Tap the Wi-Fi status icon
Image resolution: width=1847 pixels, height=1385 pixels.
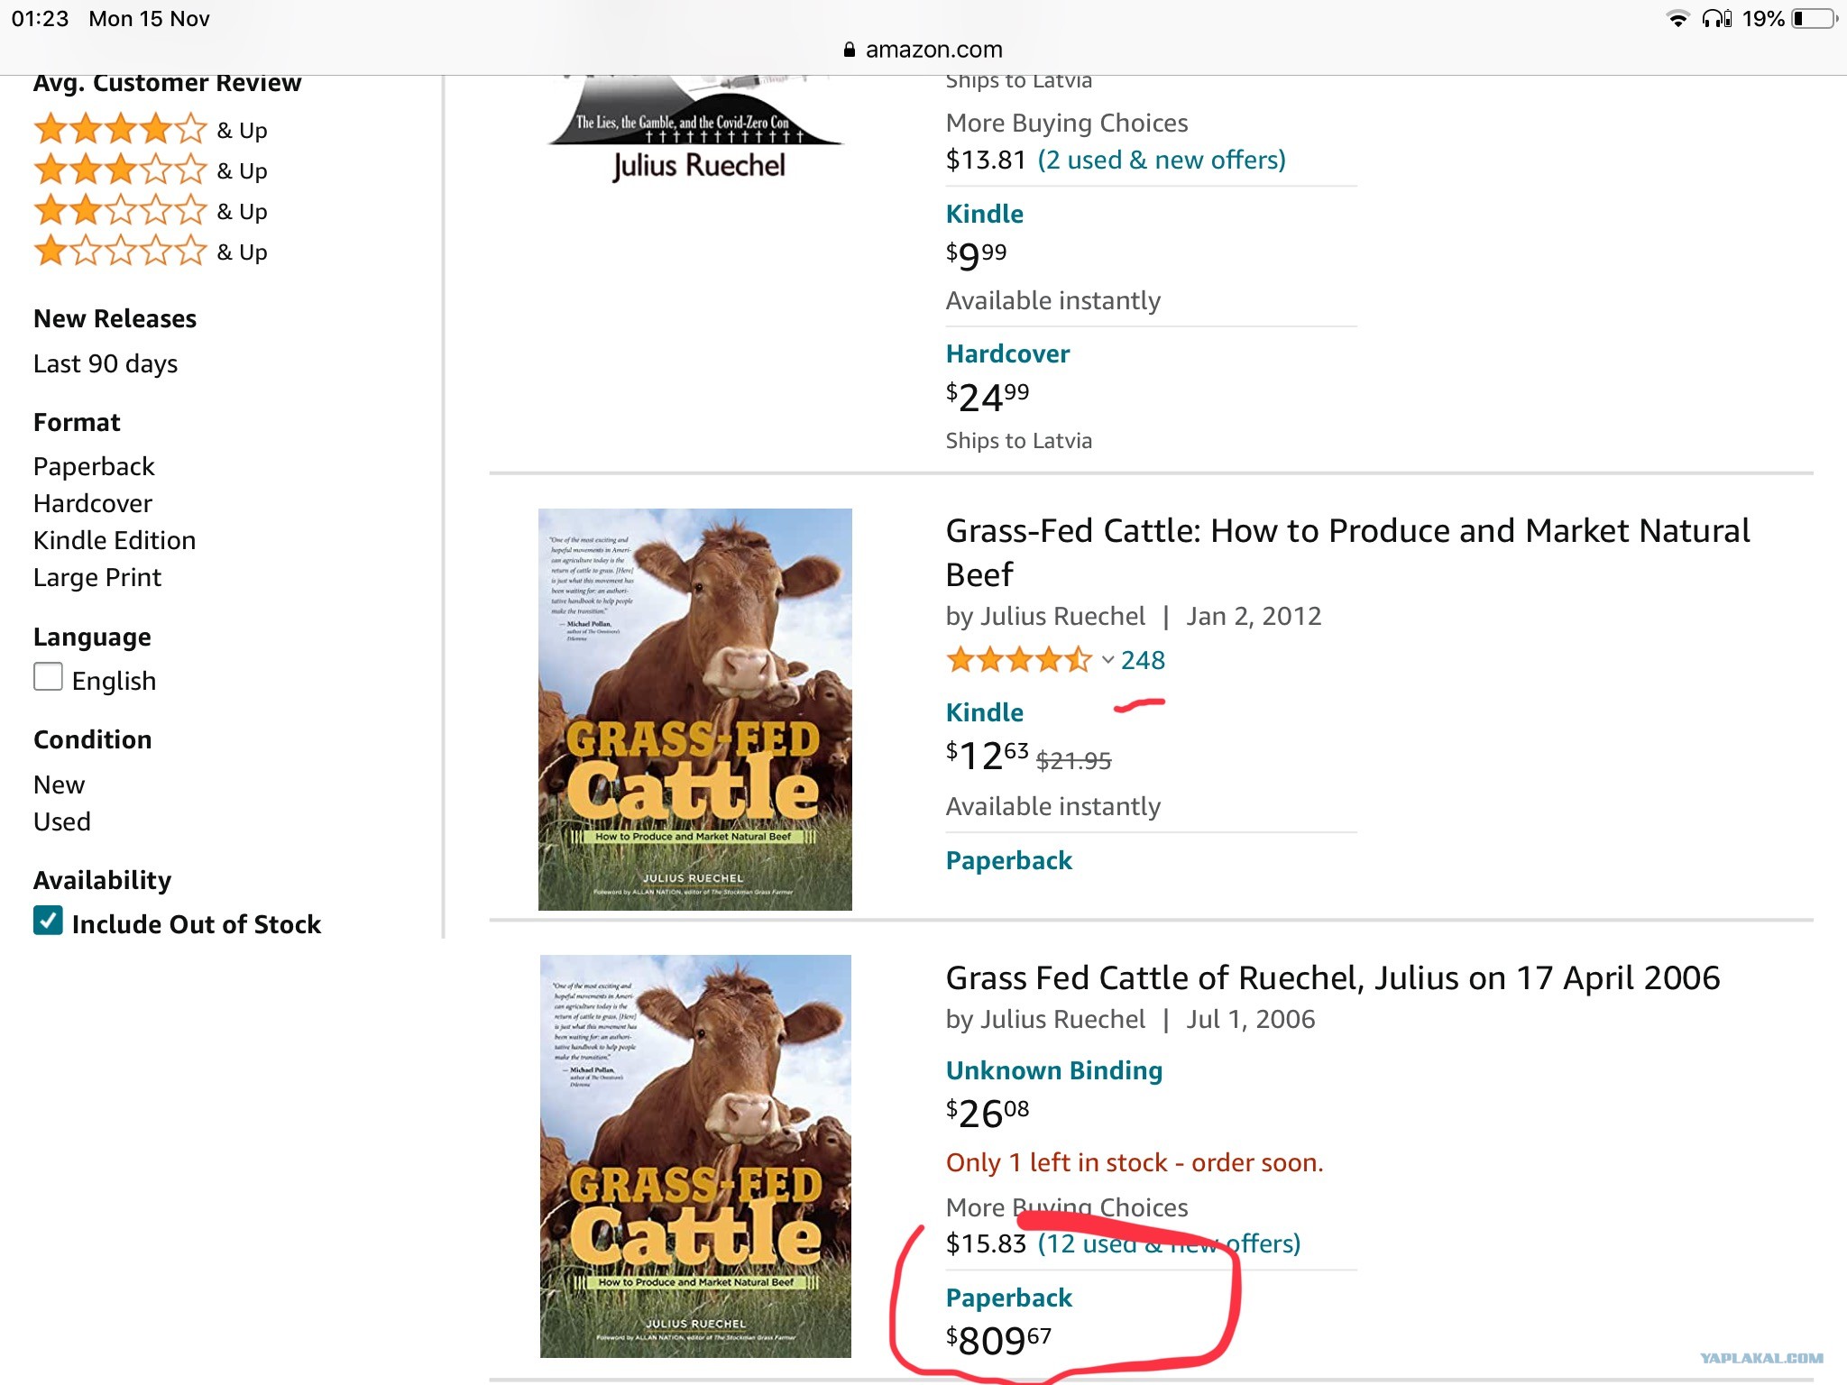(1677, 19)
